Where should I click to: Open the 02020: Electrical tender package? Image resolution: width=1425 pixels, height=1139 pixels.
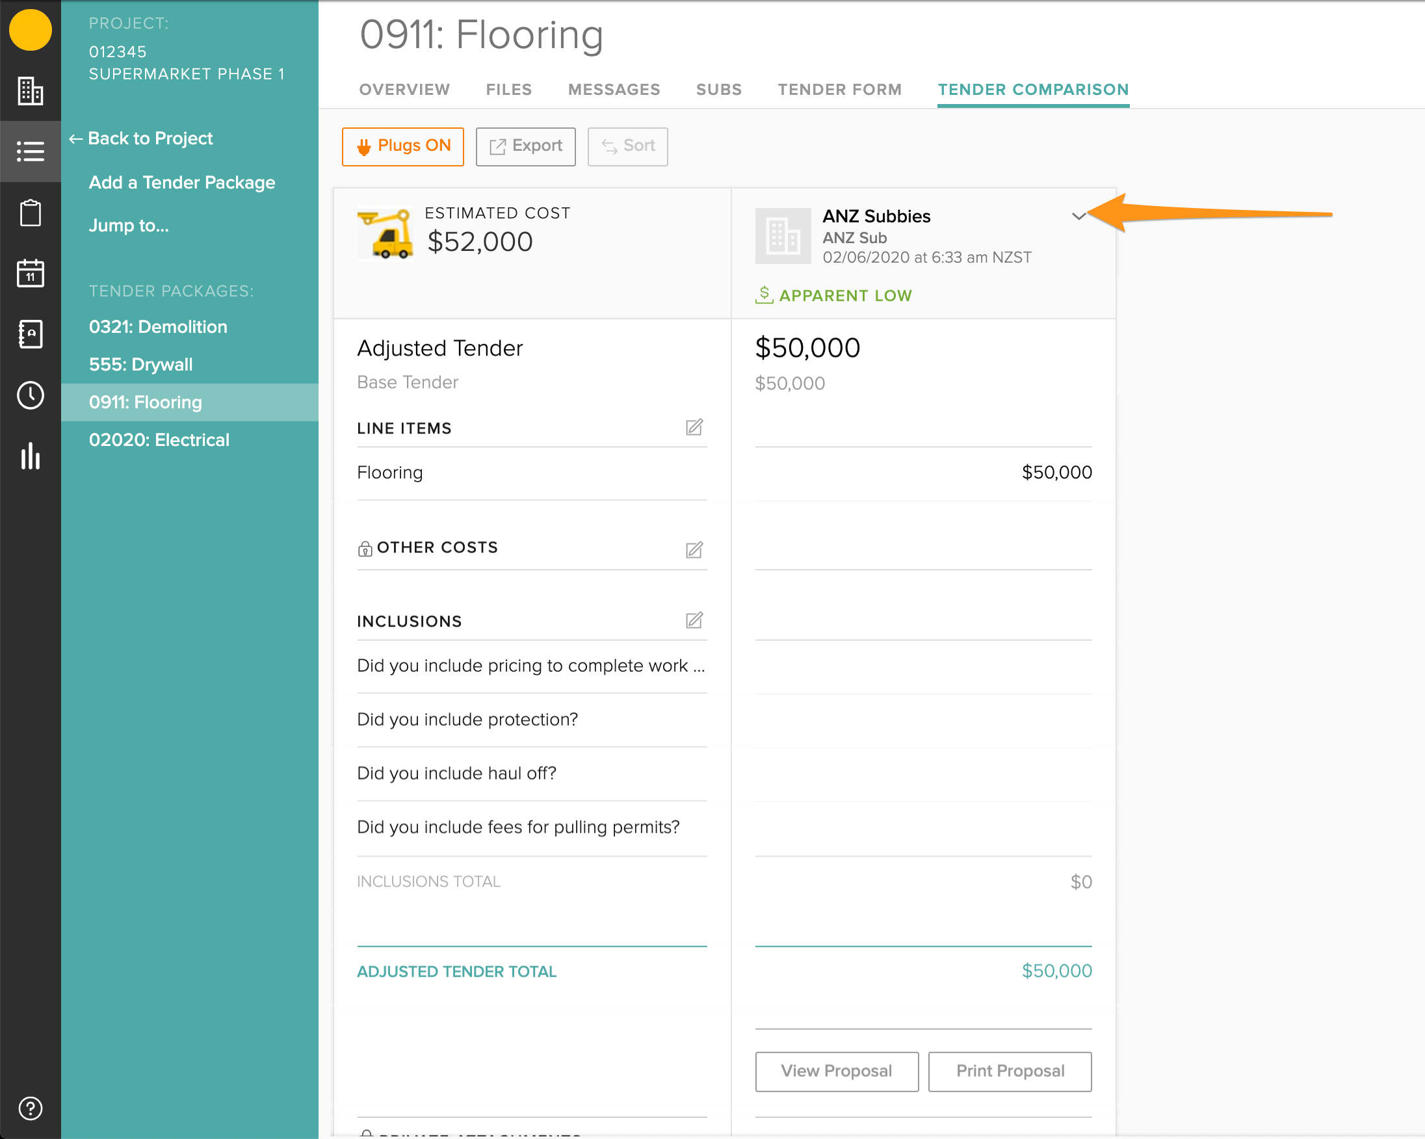point(159,439)
